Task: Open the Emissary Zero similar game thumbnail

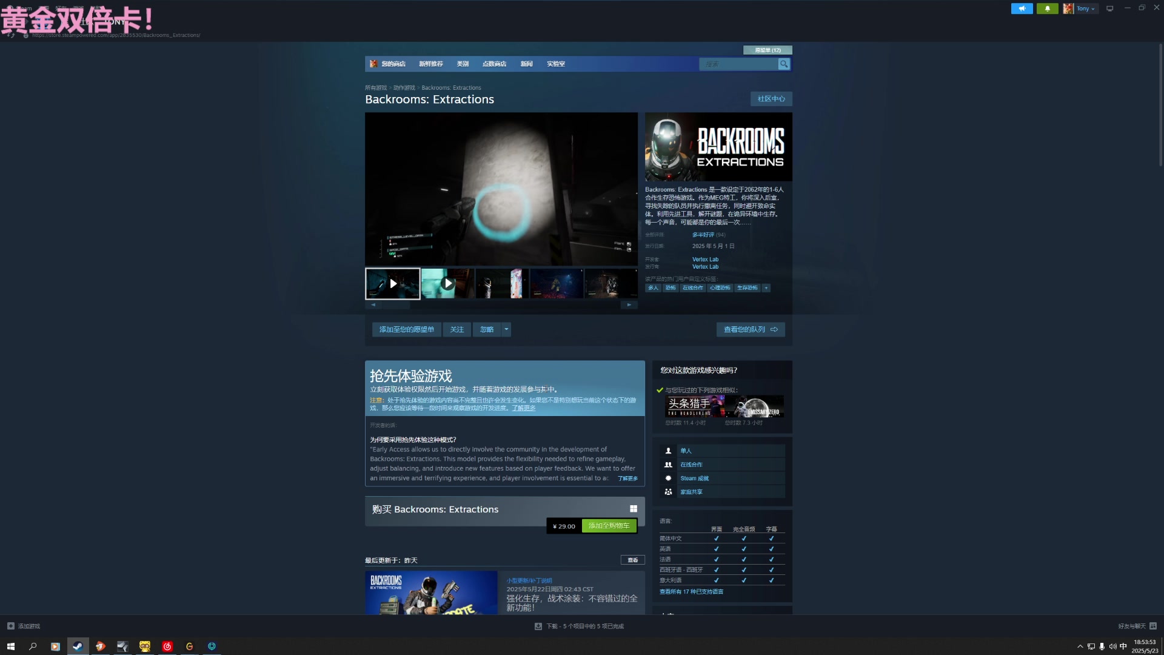Action: coord(754,406)
